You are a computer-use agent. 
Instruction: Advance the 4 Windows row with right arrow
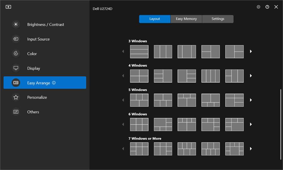point(251,76)
